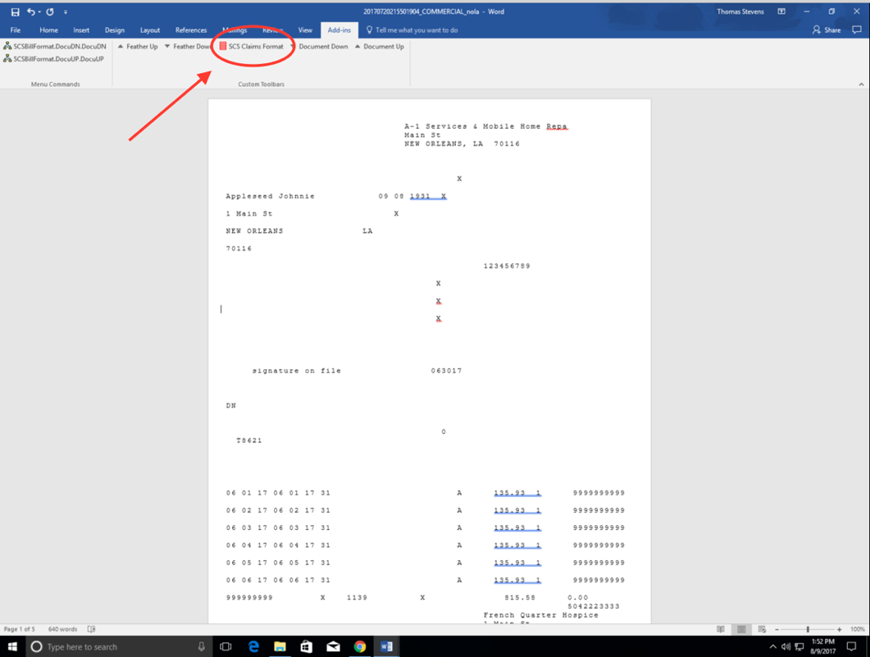Select the Add-ins tab
The height and width of the screenshot is (657, 870).
[339, 30]
